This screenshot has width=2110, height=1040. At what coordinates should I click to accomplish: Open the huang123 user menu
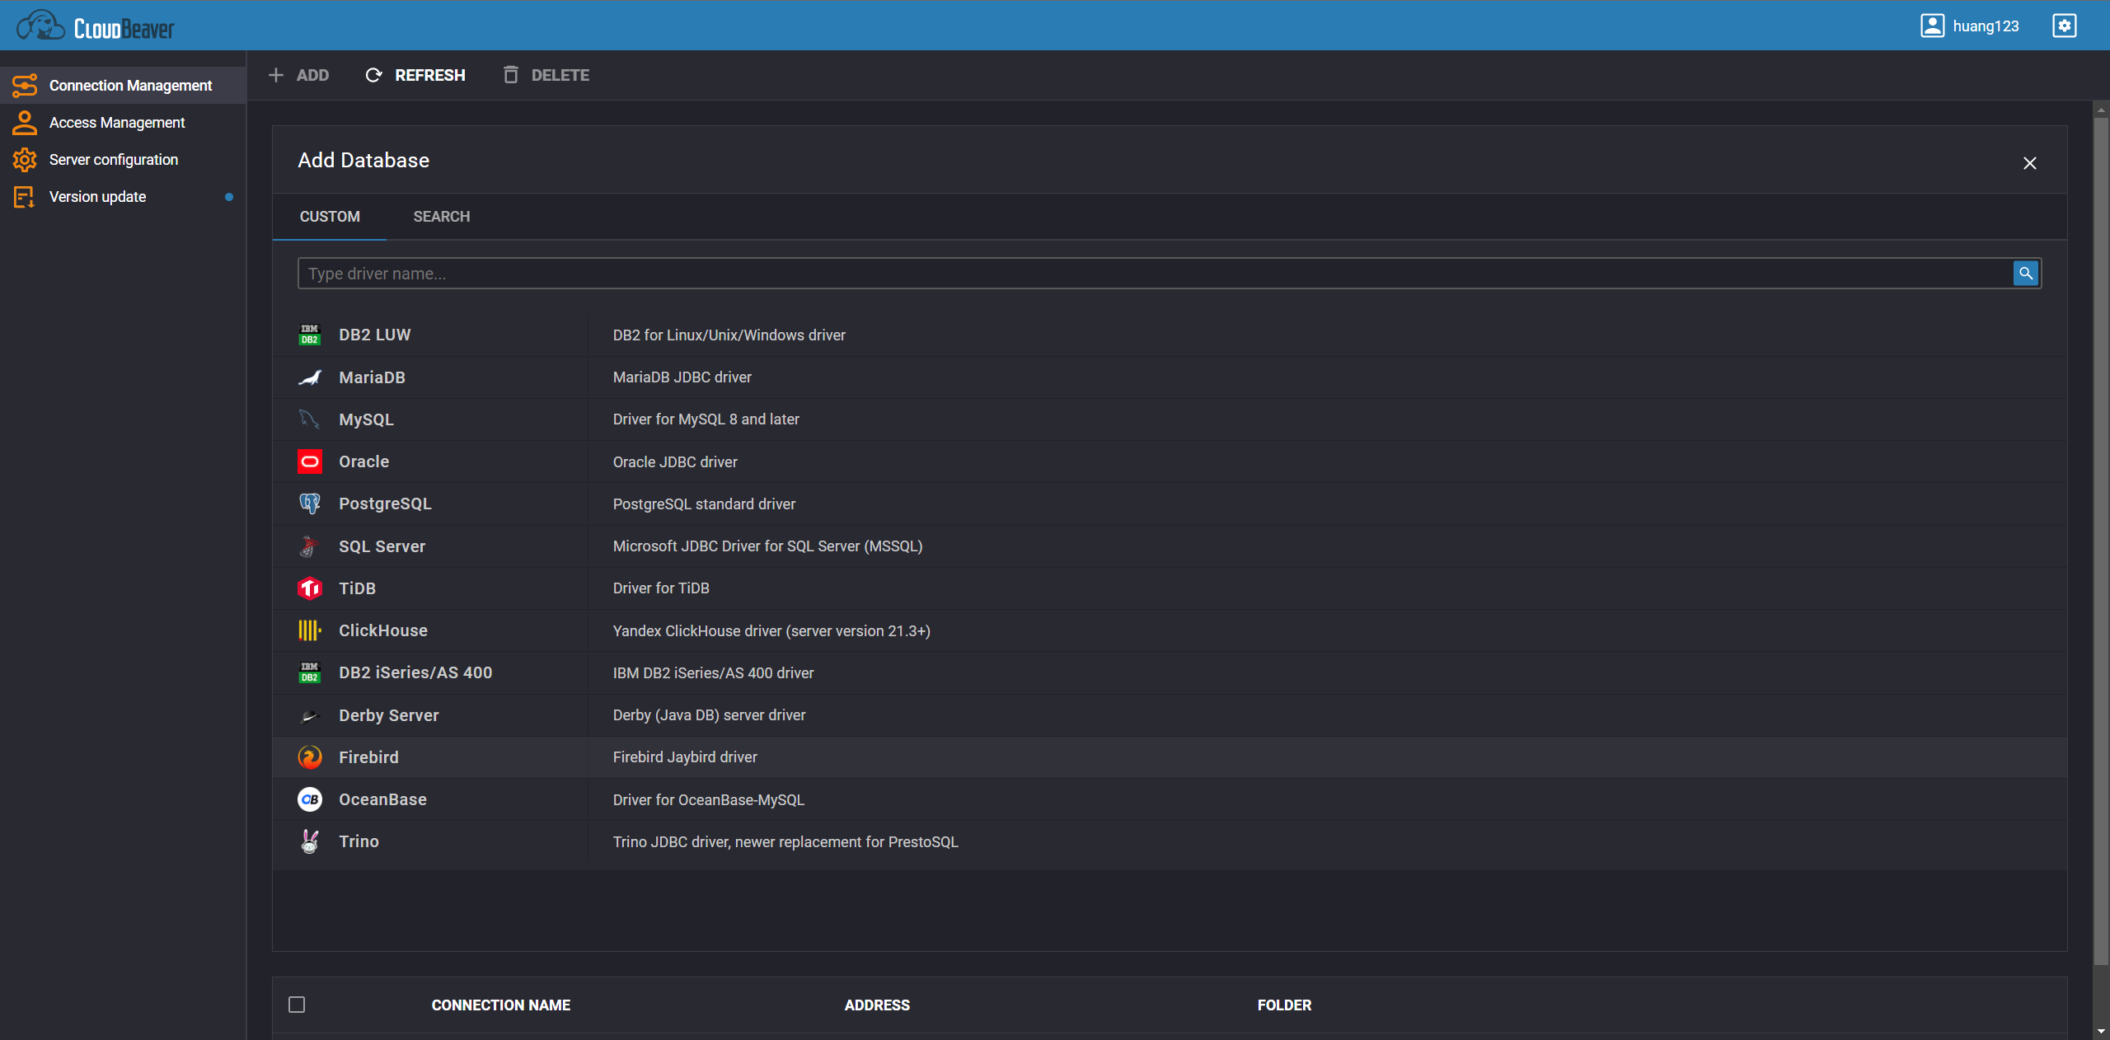pyautogui.click(x=1970, y=26)
